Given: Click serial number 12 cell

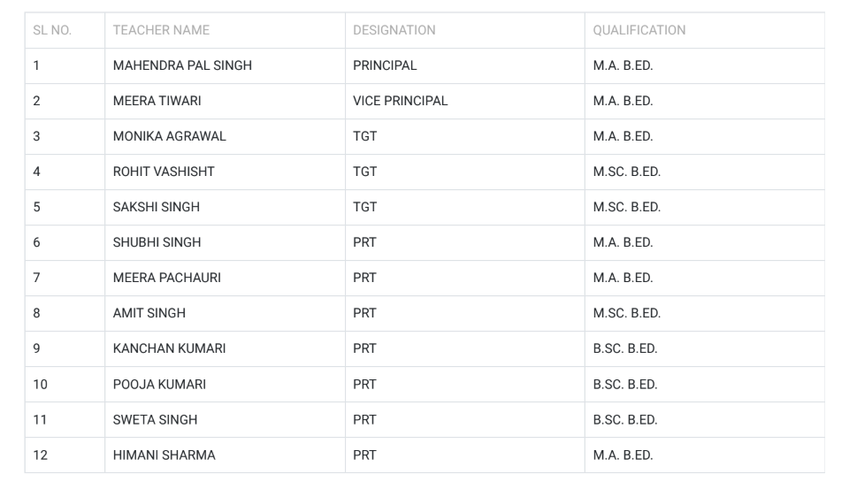Looking at the screenshot, I should [x=40, y=455].
